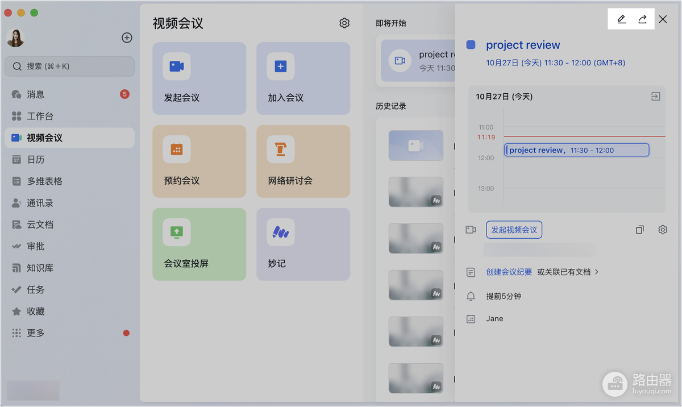Click the calendar icon beside Jane
This screenshot has height=407, width=682.
click(471, 319)
